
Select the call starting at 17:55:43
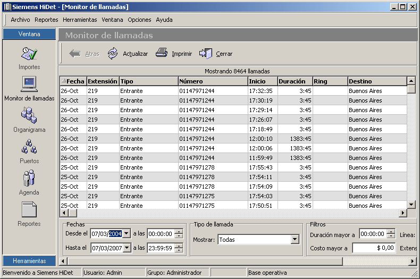(x=233, y=167)
